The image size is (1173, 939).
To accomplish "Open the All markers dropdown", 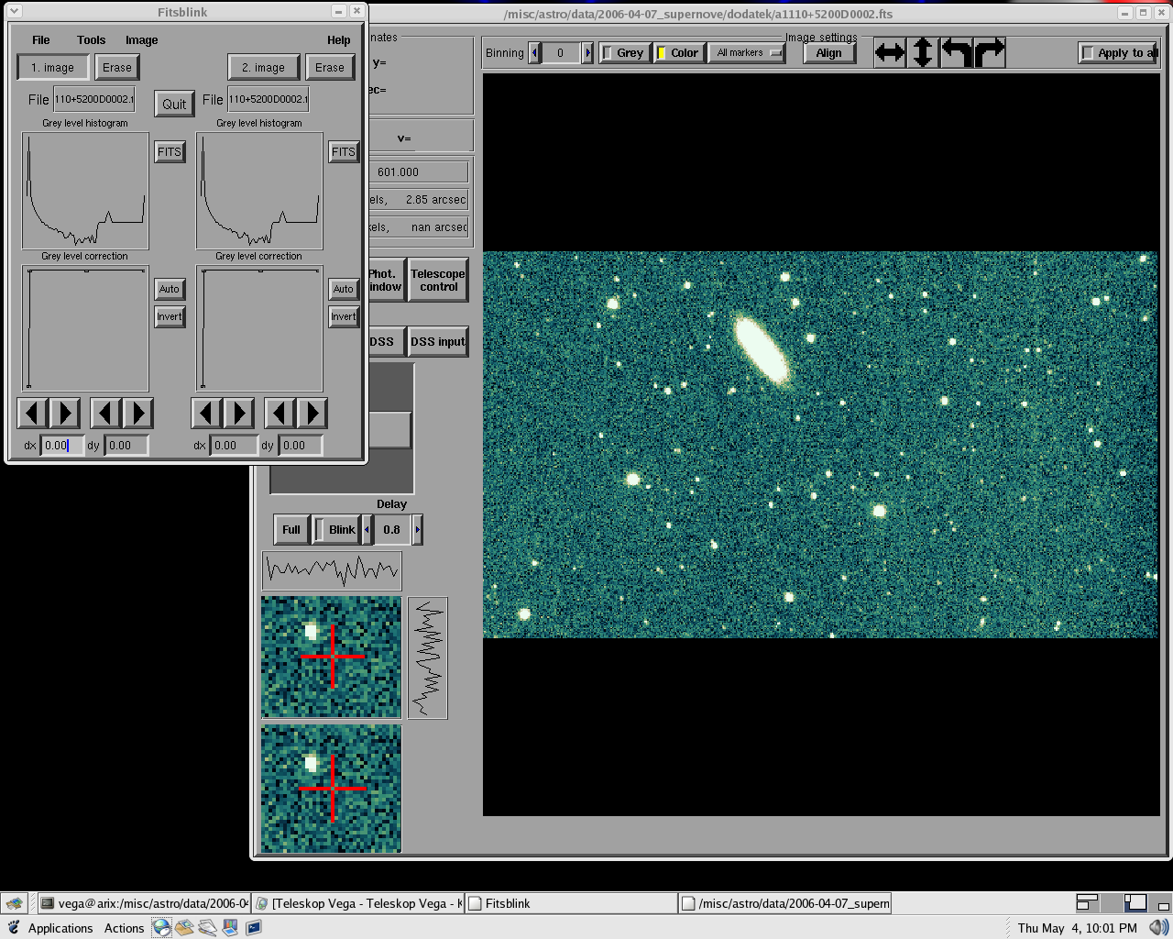I will click(x=747, y=53).
